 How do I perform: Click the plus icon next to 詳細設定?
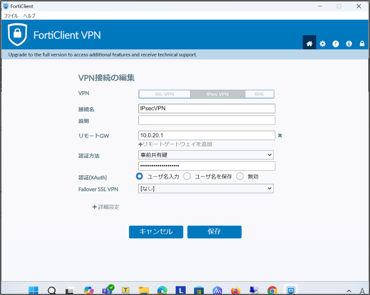pyautogui.click(x=94, y=207)
